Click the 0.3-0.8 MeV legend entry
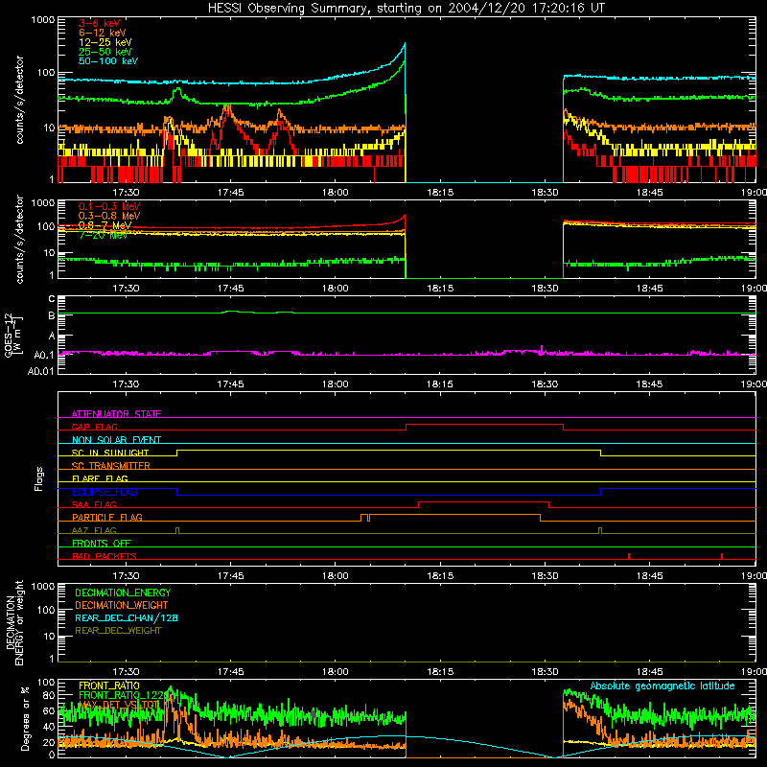The height and width of the screenshot is (767, 767). pyautogui.click(x=109, y=216)
